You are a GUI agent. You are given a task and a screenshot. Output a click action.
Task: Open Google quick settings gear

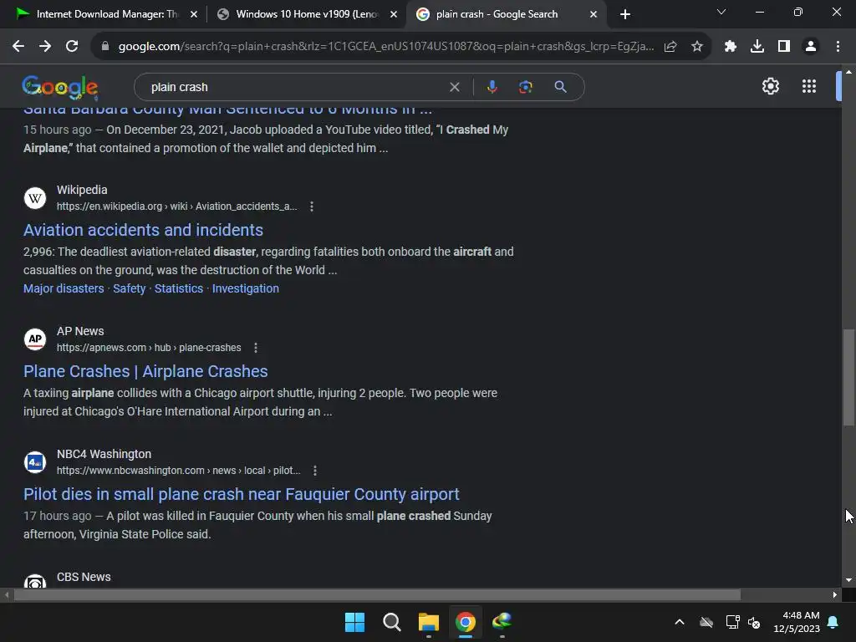tap(770, 86)
